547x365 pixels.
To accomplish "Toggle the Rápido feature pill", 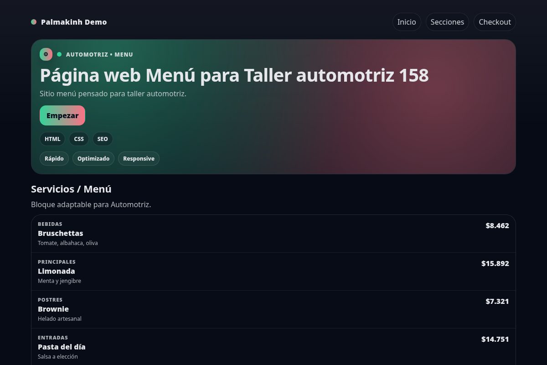I will (x=54, y=158).
